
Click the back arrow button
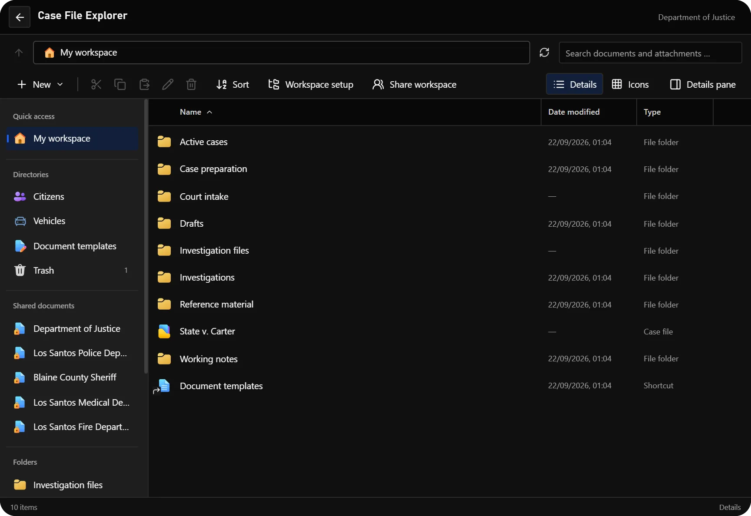[x=20, y=17]
